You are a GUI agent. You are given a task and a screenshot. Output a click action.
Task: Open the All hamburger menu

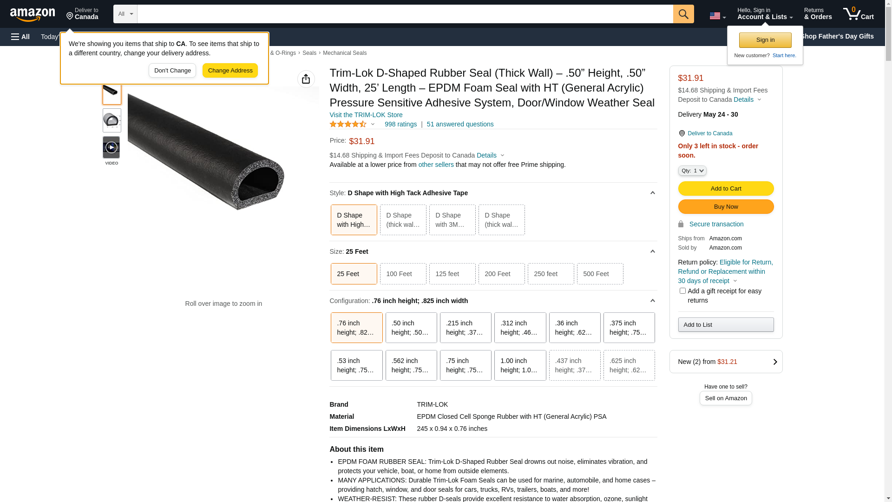coord(20,37)
